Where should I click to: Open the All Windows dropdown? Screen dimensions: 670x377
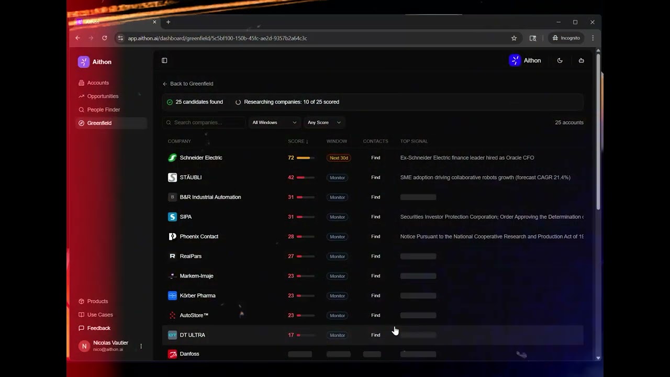point(274,123)
